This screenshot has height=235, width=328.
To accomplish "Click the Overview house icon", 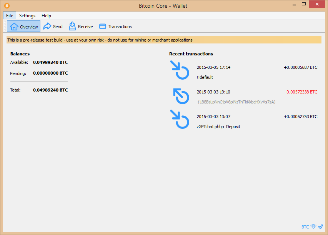I will point(14,27).
